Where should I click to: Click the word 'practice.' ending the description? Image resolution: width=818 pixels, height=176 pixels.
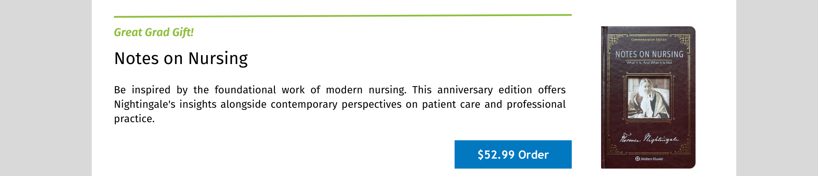pos(134,119)
